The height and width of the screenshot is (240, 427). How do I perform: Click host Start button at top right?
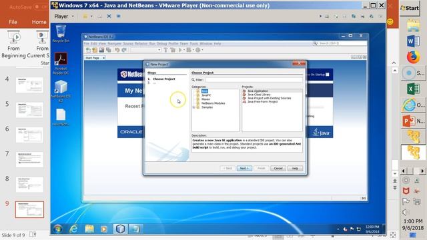point(409,8)
